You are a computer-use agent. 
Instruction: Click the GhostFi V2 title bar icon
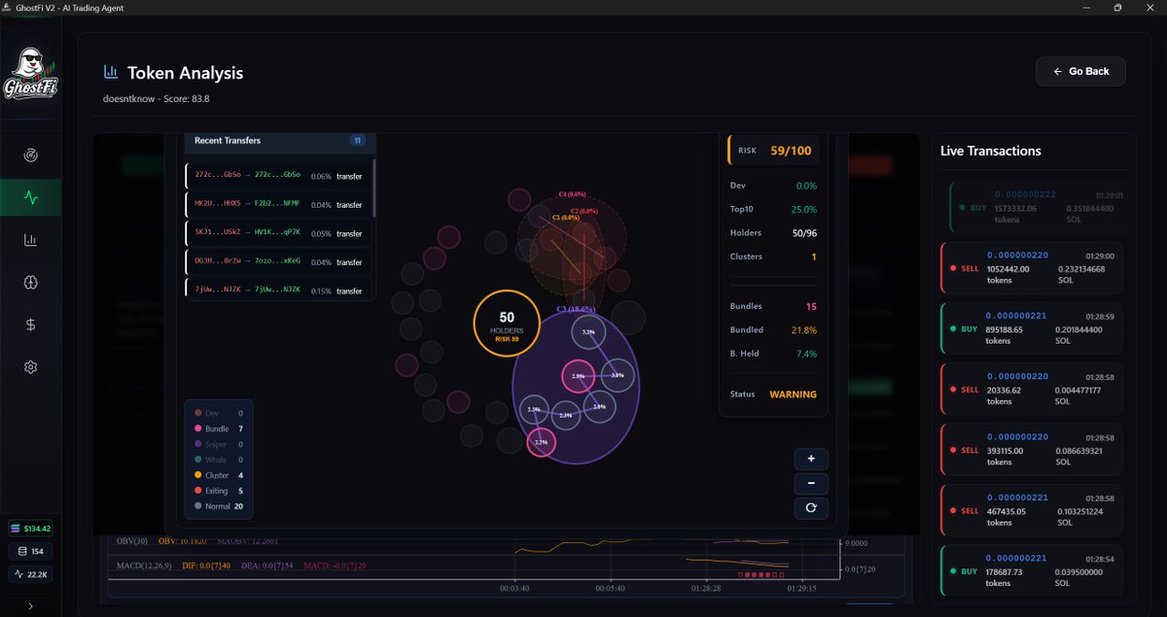coord(7,8)
